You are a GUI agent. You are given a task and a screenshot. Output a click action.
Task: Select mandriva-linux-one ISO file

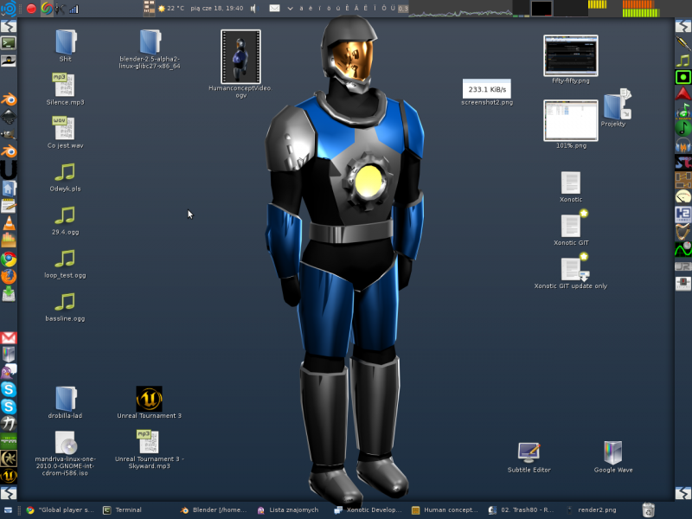66,452
